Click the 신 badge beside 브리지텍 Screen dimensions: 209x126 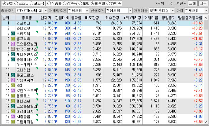[x=13, y=33]
